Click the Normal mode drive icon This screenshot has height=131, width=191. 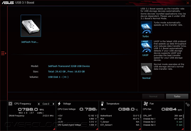(x=146, y=69)
